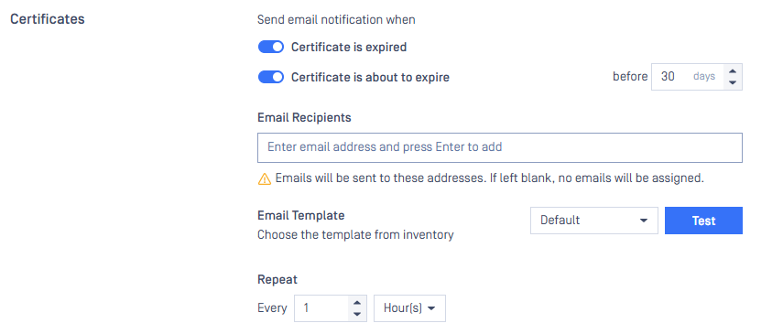783x334 pixels.
Task: Decrement the Repeat interval with down arrow
Action: pyautogui.click(x=356, y=314)
